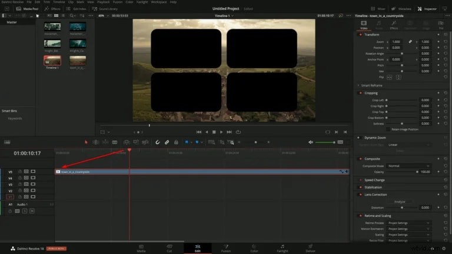452x254 pixels.
Task: Open the Motion Estimation dropdown
Action: pos(408,229)
